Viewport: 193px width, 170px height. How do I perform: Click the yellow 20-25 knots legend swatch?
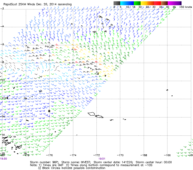pyautogui.click(x=144, y=3)
